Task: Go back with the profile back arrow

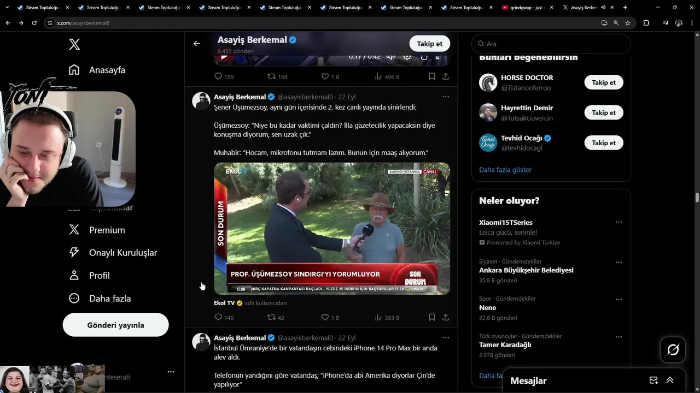Action: click(197, 44)
